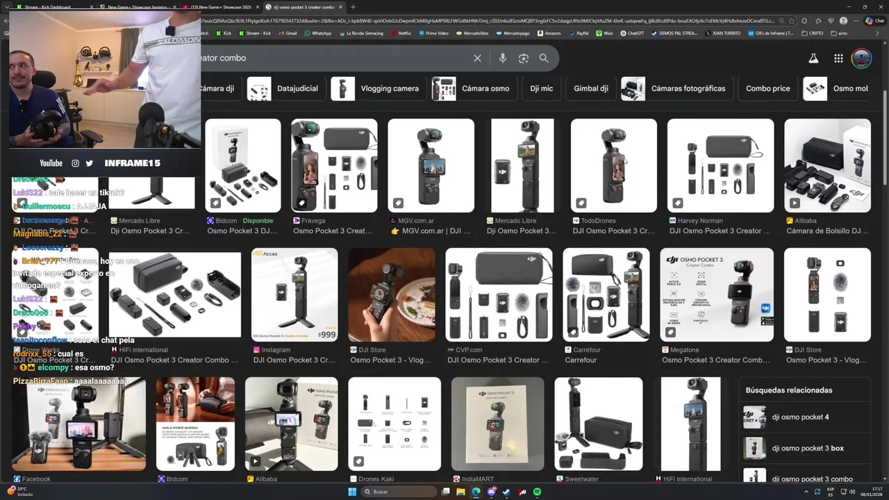This screenshot has height=500, width=889.
Task: Open File Explorer from the taskbar
Action: tap(460, 492)
